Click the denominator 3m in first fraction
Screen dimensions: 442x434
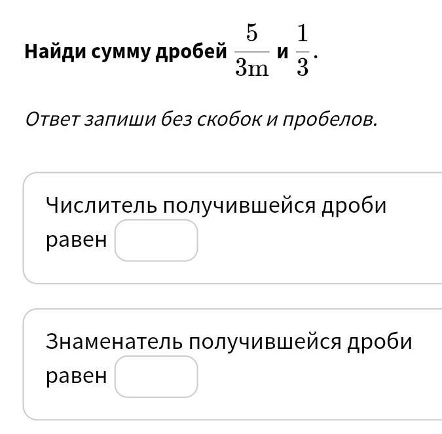[x=252, y=68]
